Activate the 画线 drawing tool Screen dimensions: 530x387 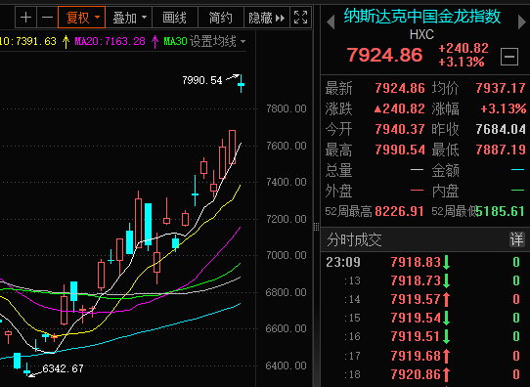(175, 18)
